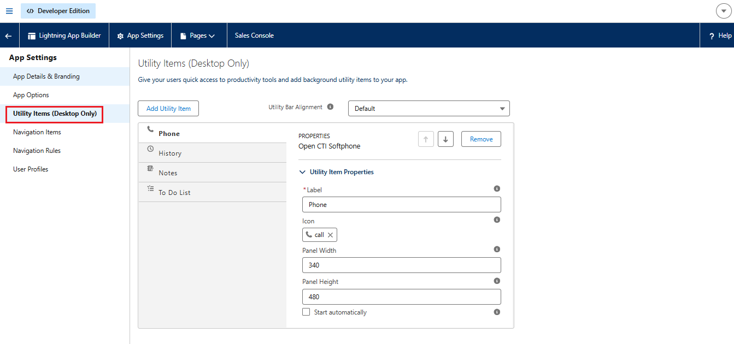This screenshot has width=734, height=344.
Task: Enable the Start automatically checkbox
Action: point(306,312)
